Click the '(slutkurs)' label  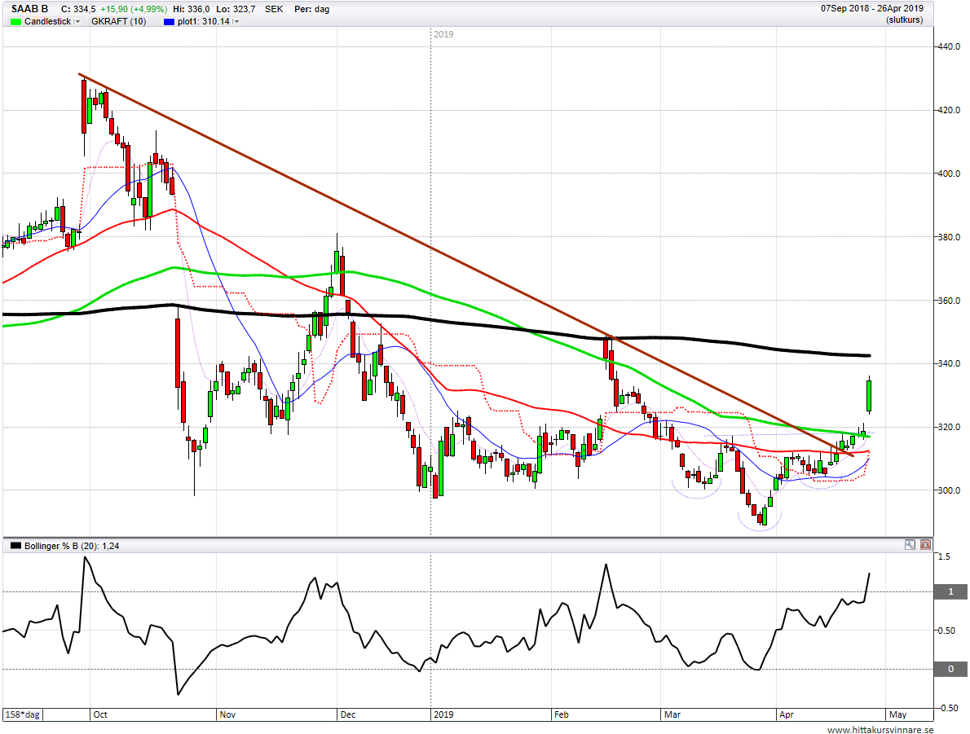point(904,20)
